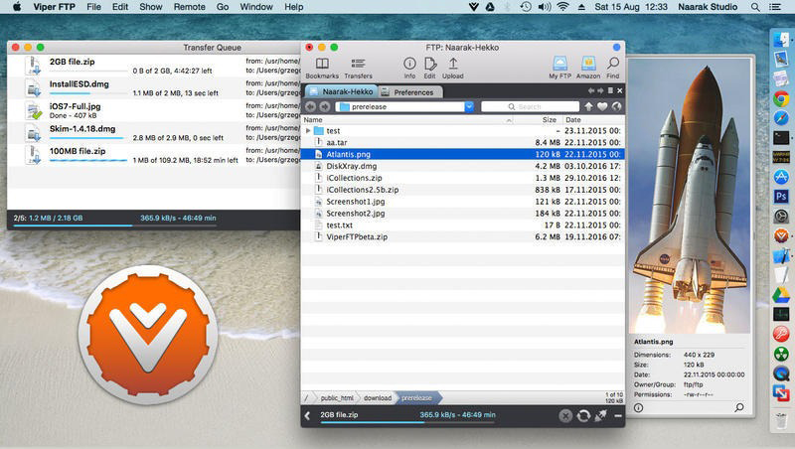This screenshot has height=449, width=795.
Task: Click the Edit toolbar icon
Action: pyautogui.click(x=429, y=66)
